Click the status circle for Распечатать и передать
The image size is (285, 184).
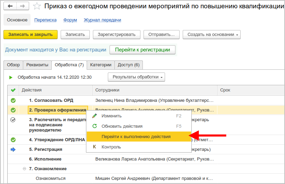[13, 120]
